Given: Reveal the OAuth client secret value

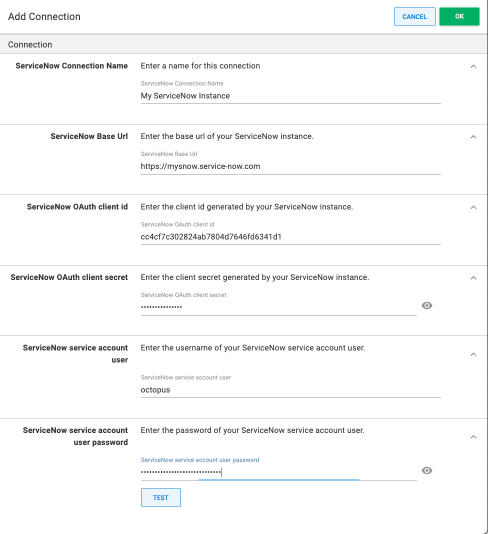Looking at the screenshot, I should 426,305.
